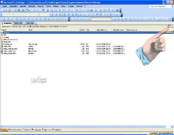The width and height of the screenshot is (174, 135).
Task: Toggle Bold formatting button
Action: 52,15
